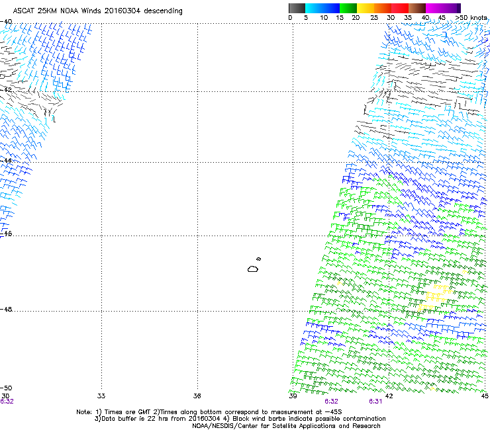Click the purple time stamp '6:31'

pos(375,402)
